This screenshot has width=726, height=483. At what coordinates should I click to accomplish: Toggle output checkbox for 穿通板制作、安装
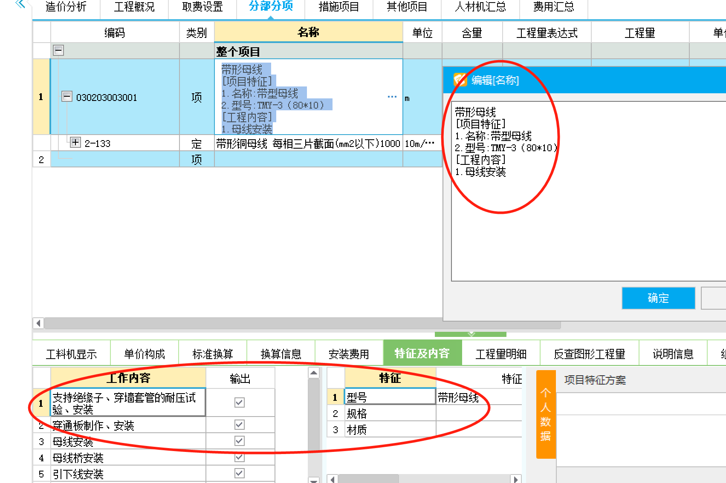240,425
